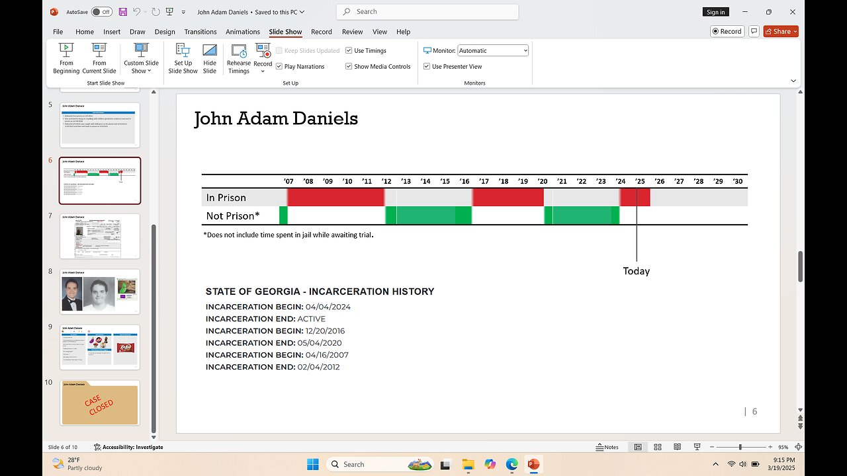Open Microsoft Edge from taskbar
This screenshot has height=476, width=847.
point(512,464)
